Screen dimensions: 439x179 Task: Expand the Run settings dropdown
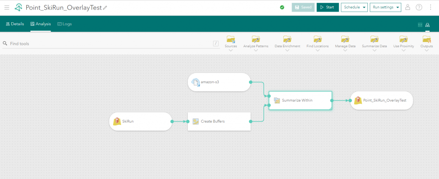click(x=385, y=7)
